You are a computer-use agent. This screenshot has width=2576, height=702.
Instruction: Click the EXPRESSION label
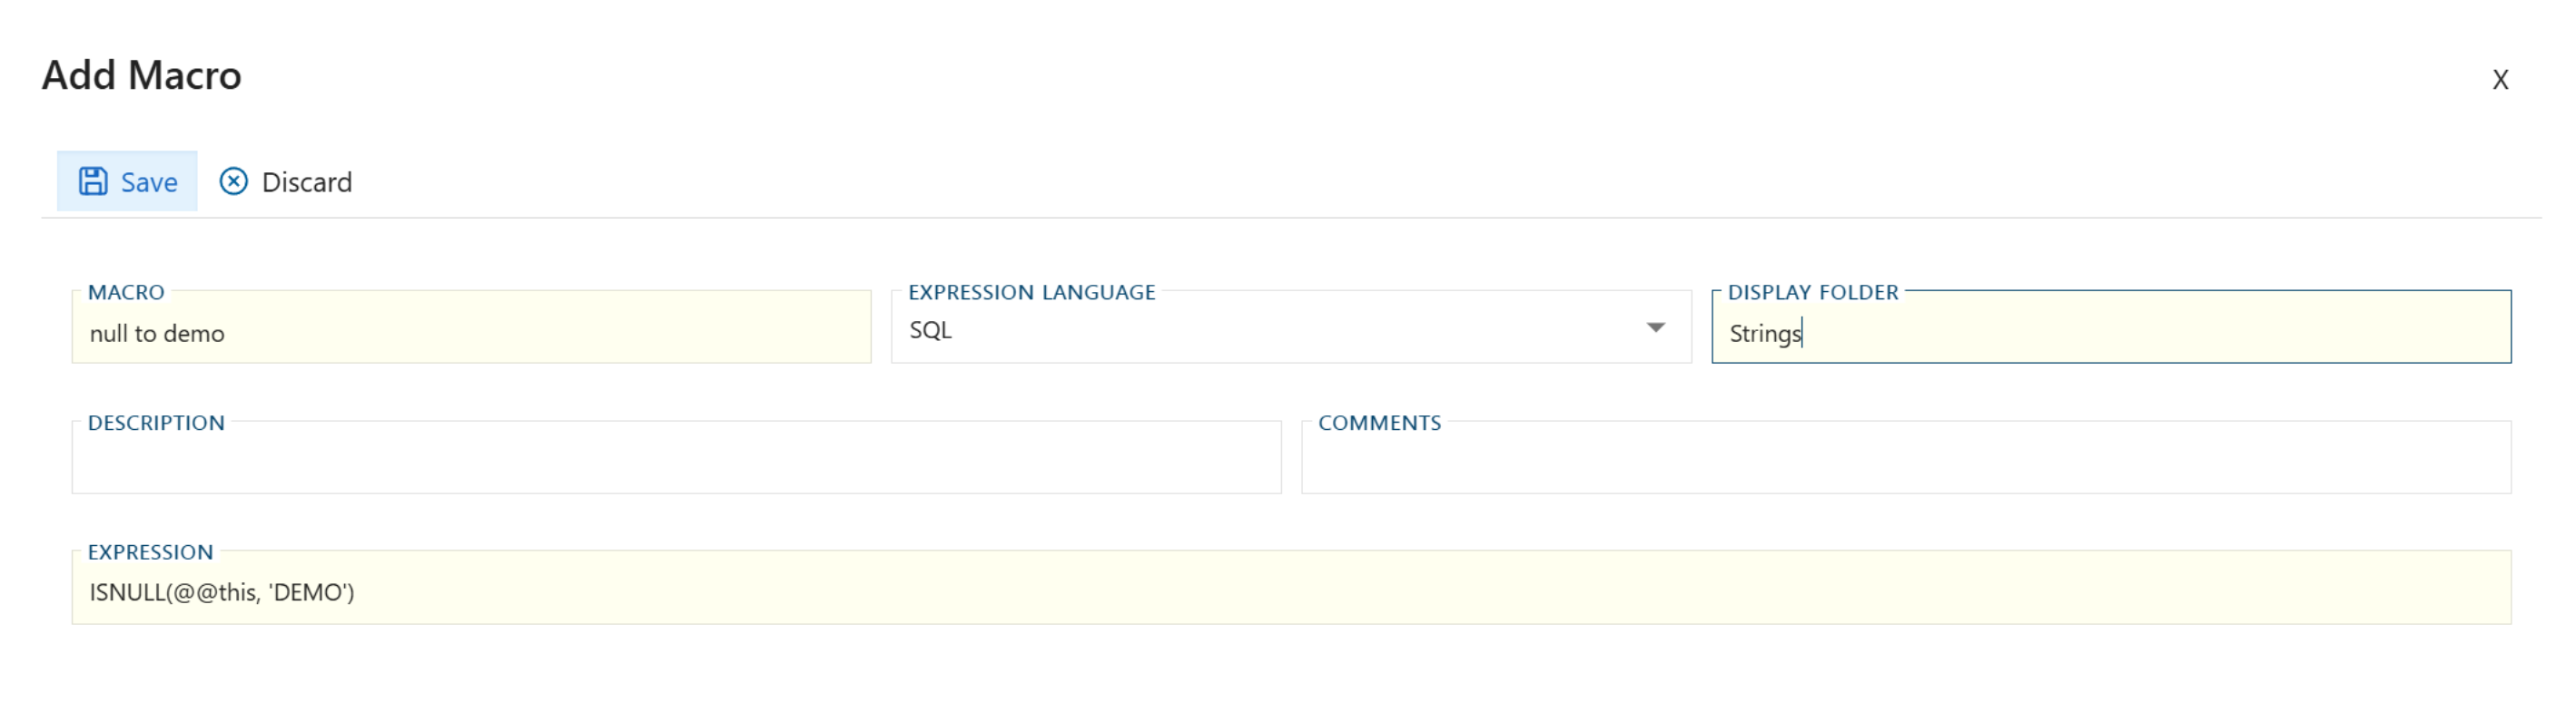[x=150, y=551]
